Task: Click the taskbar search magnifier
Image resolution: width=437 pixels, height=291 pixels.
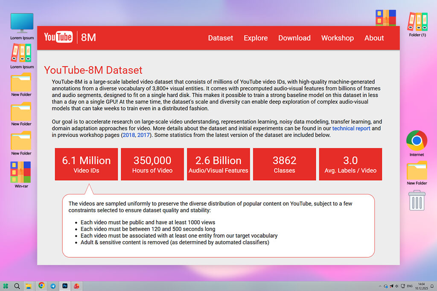Action: (17, 286)
